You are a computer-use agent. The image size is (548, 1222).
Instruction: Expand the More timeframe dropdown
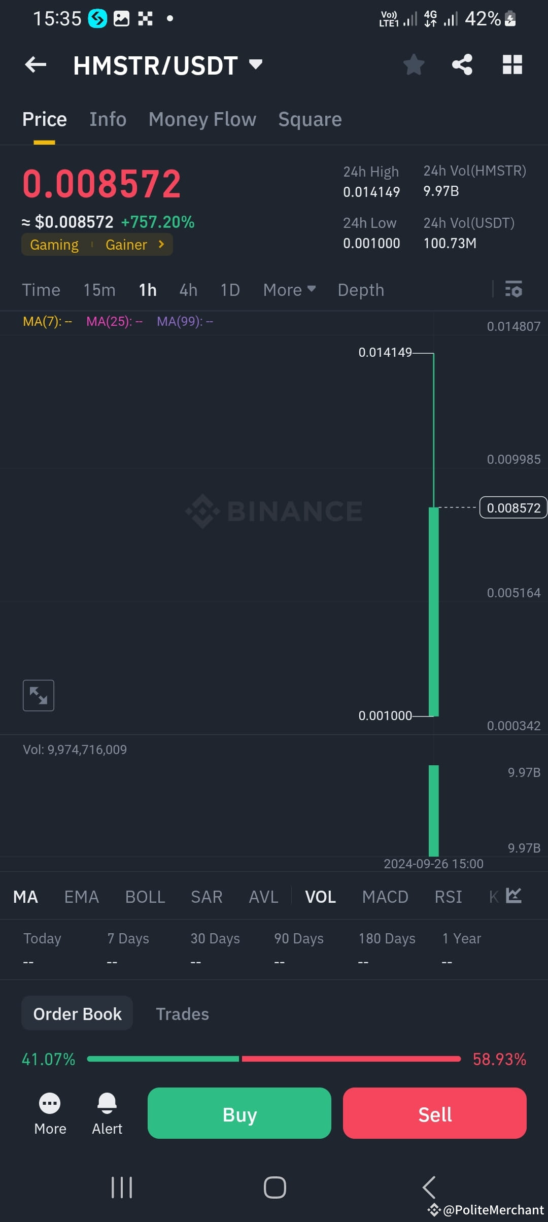pos(288,290)
